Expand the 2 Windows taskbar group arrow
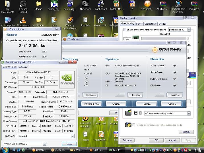This screenshot has width=204, height=153. pos(86,150)
